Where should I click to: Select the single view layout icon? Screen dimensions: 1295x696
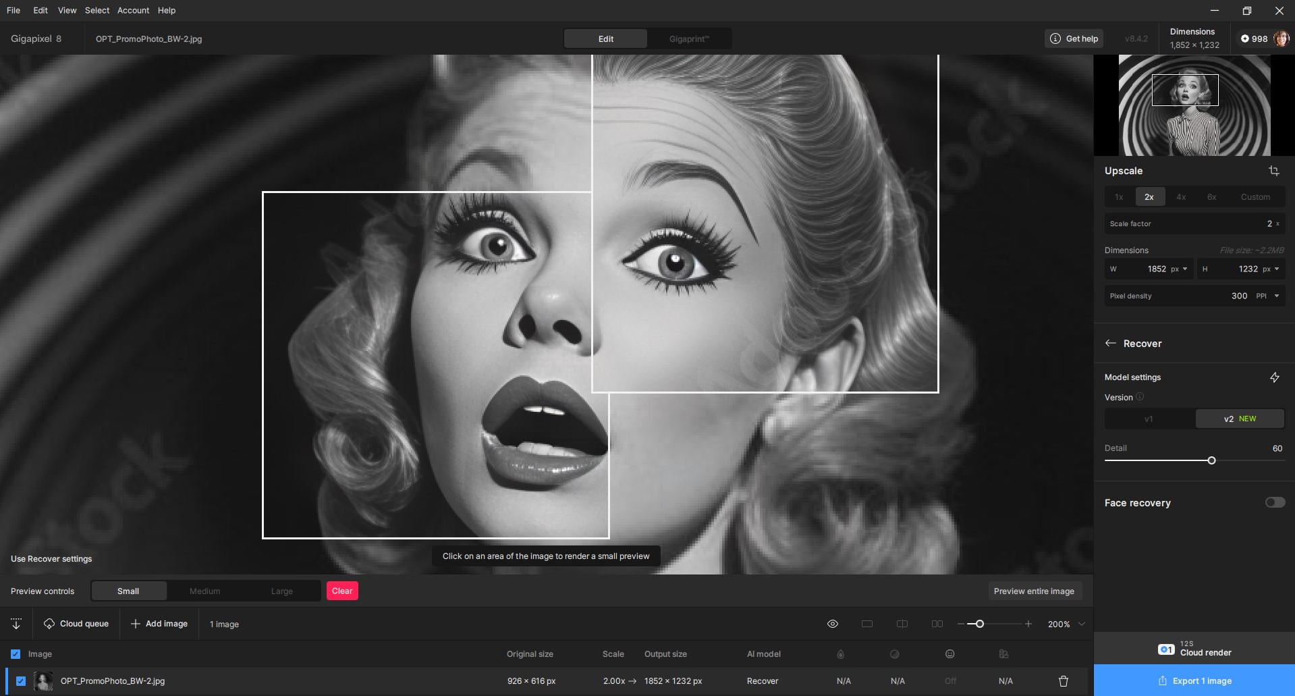pyautogui.click(x=867, y=624)
